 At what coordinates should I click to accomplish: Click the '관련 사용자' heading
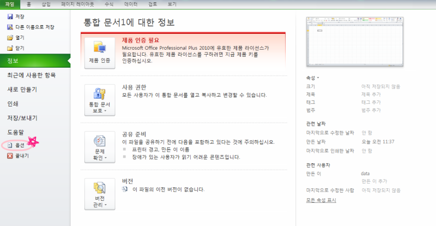coord(318,165)
